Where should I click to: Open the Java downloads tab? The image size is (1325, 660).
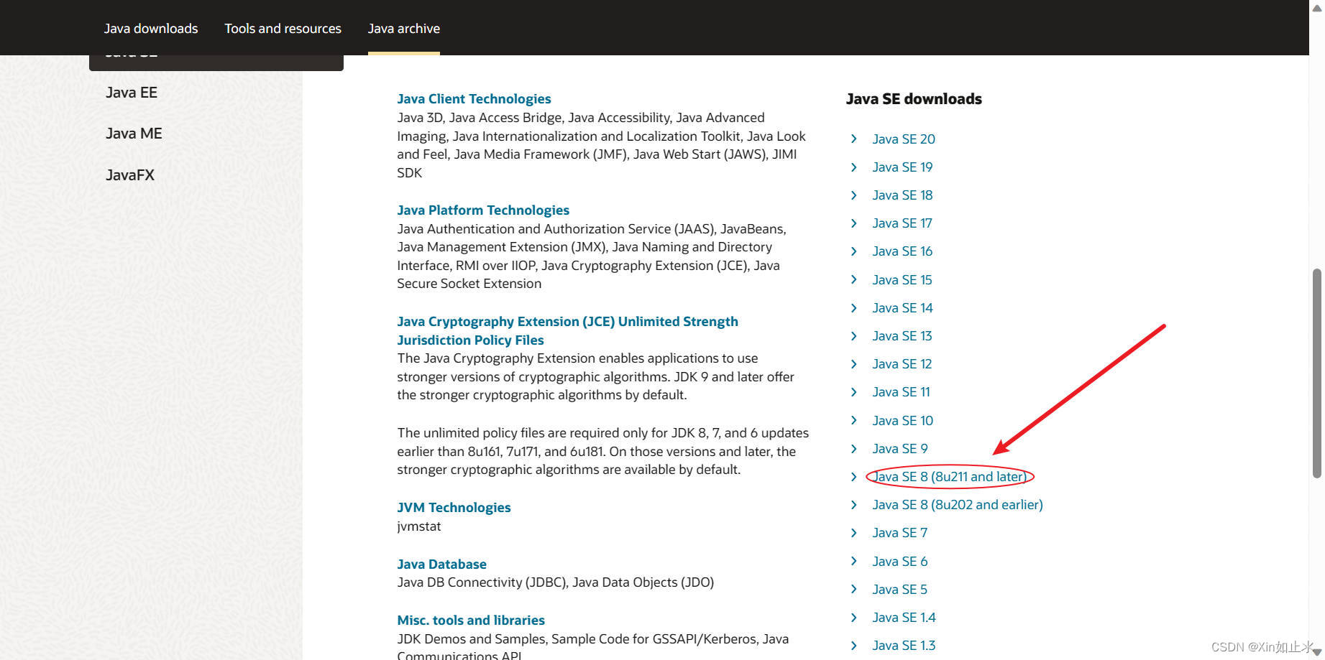point(151,29)
